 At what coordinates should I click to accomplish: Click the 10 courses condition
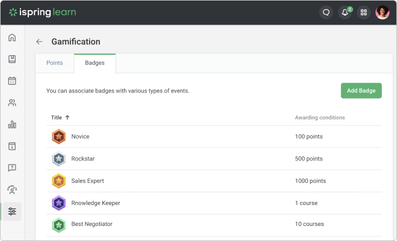309,224
